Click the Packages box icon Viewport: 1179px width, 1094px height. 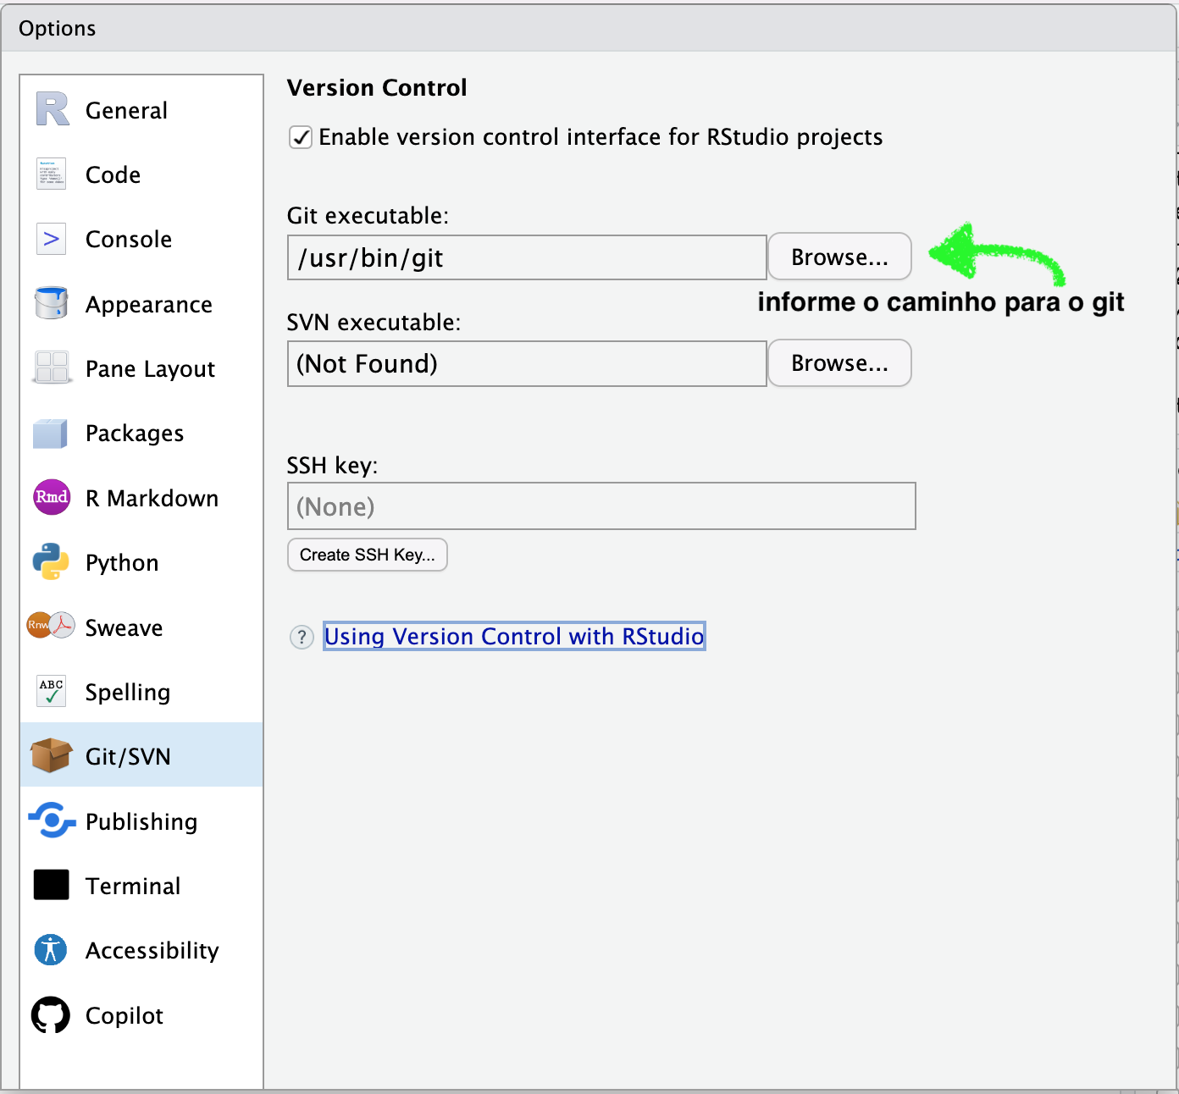point(51,433)
